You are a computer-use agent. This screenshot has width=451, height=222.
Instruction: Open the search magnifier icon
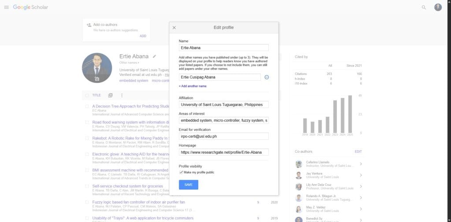[424, 7]
